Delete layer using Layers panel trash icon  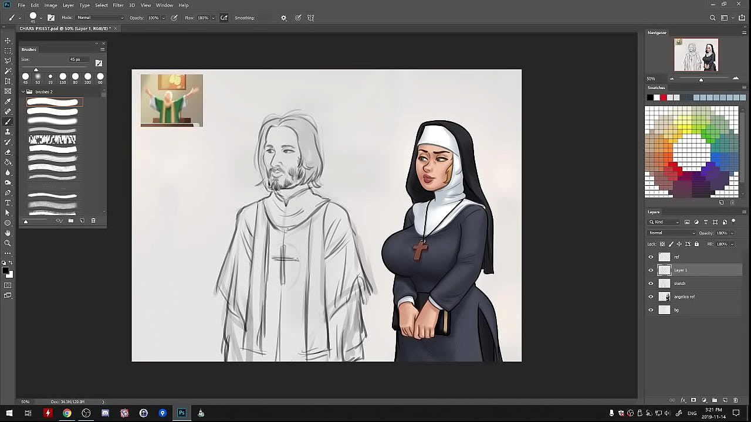point(736,400)
